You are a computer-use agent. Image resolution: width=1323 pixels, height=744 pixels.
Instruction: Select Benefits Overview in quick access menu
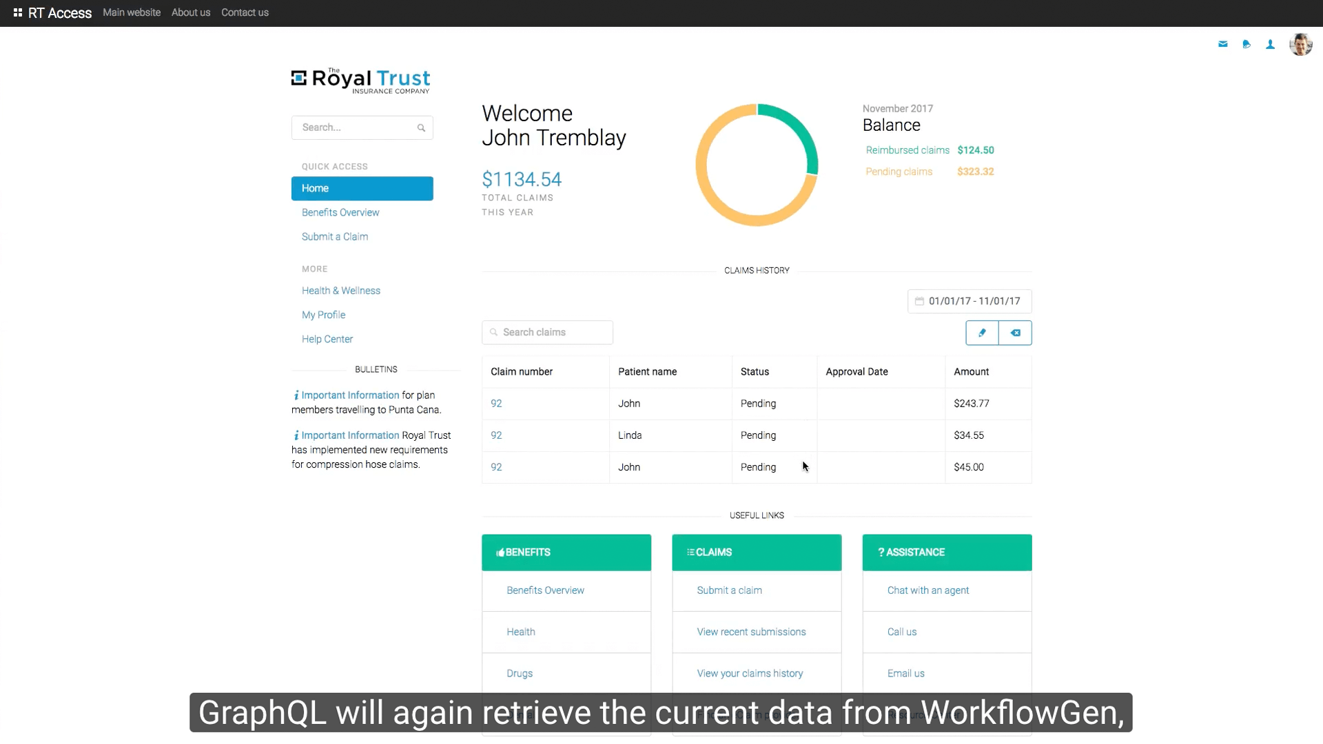(341, 211)
